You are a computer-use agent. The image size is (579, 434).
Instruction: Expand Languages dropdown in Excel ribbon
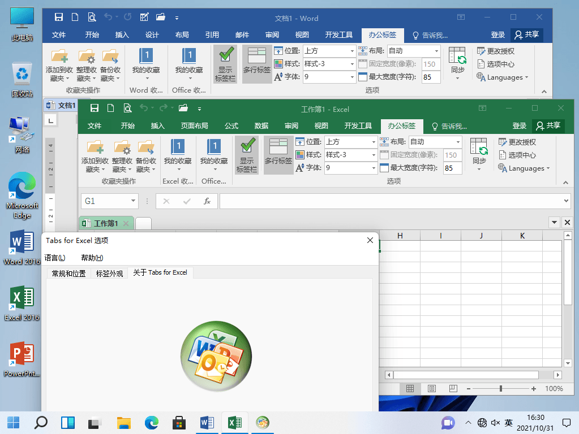(524, 168)
